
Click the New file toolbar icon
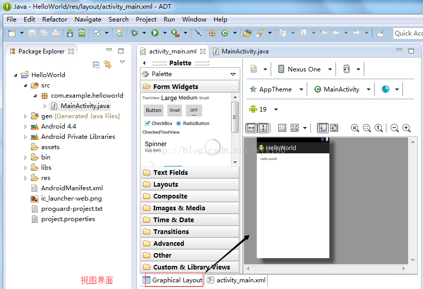(12, 33)
